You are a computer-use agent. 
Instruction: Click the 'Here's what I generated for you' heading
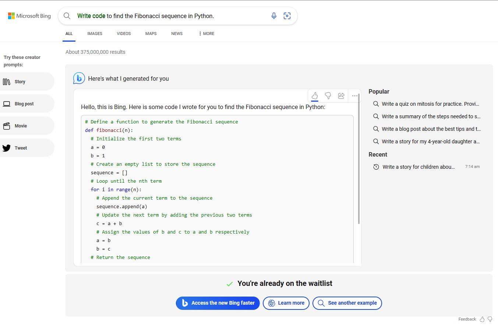(128, 78)
